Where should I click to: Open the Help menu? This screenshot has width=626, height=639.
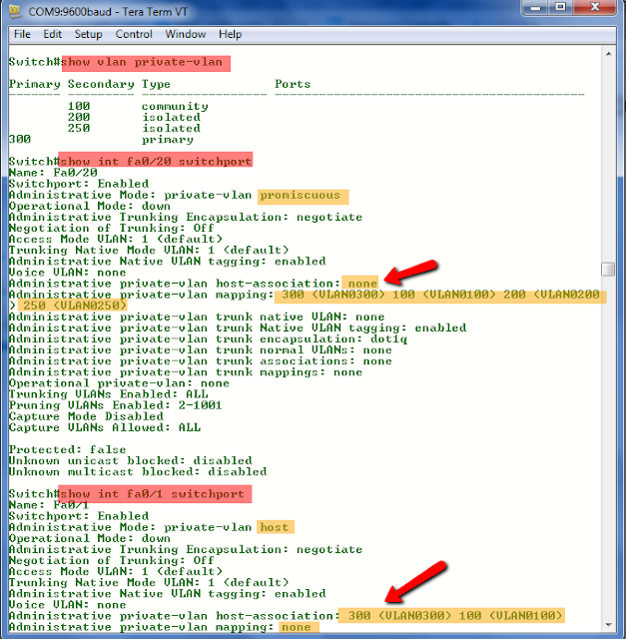tap(230, 34)
